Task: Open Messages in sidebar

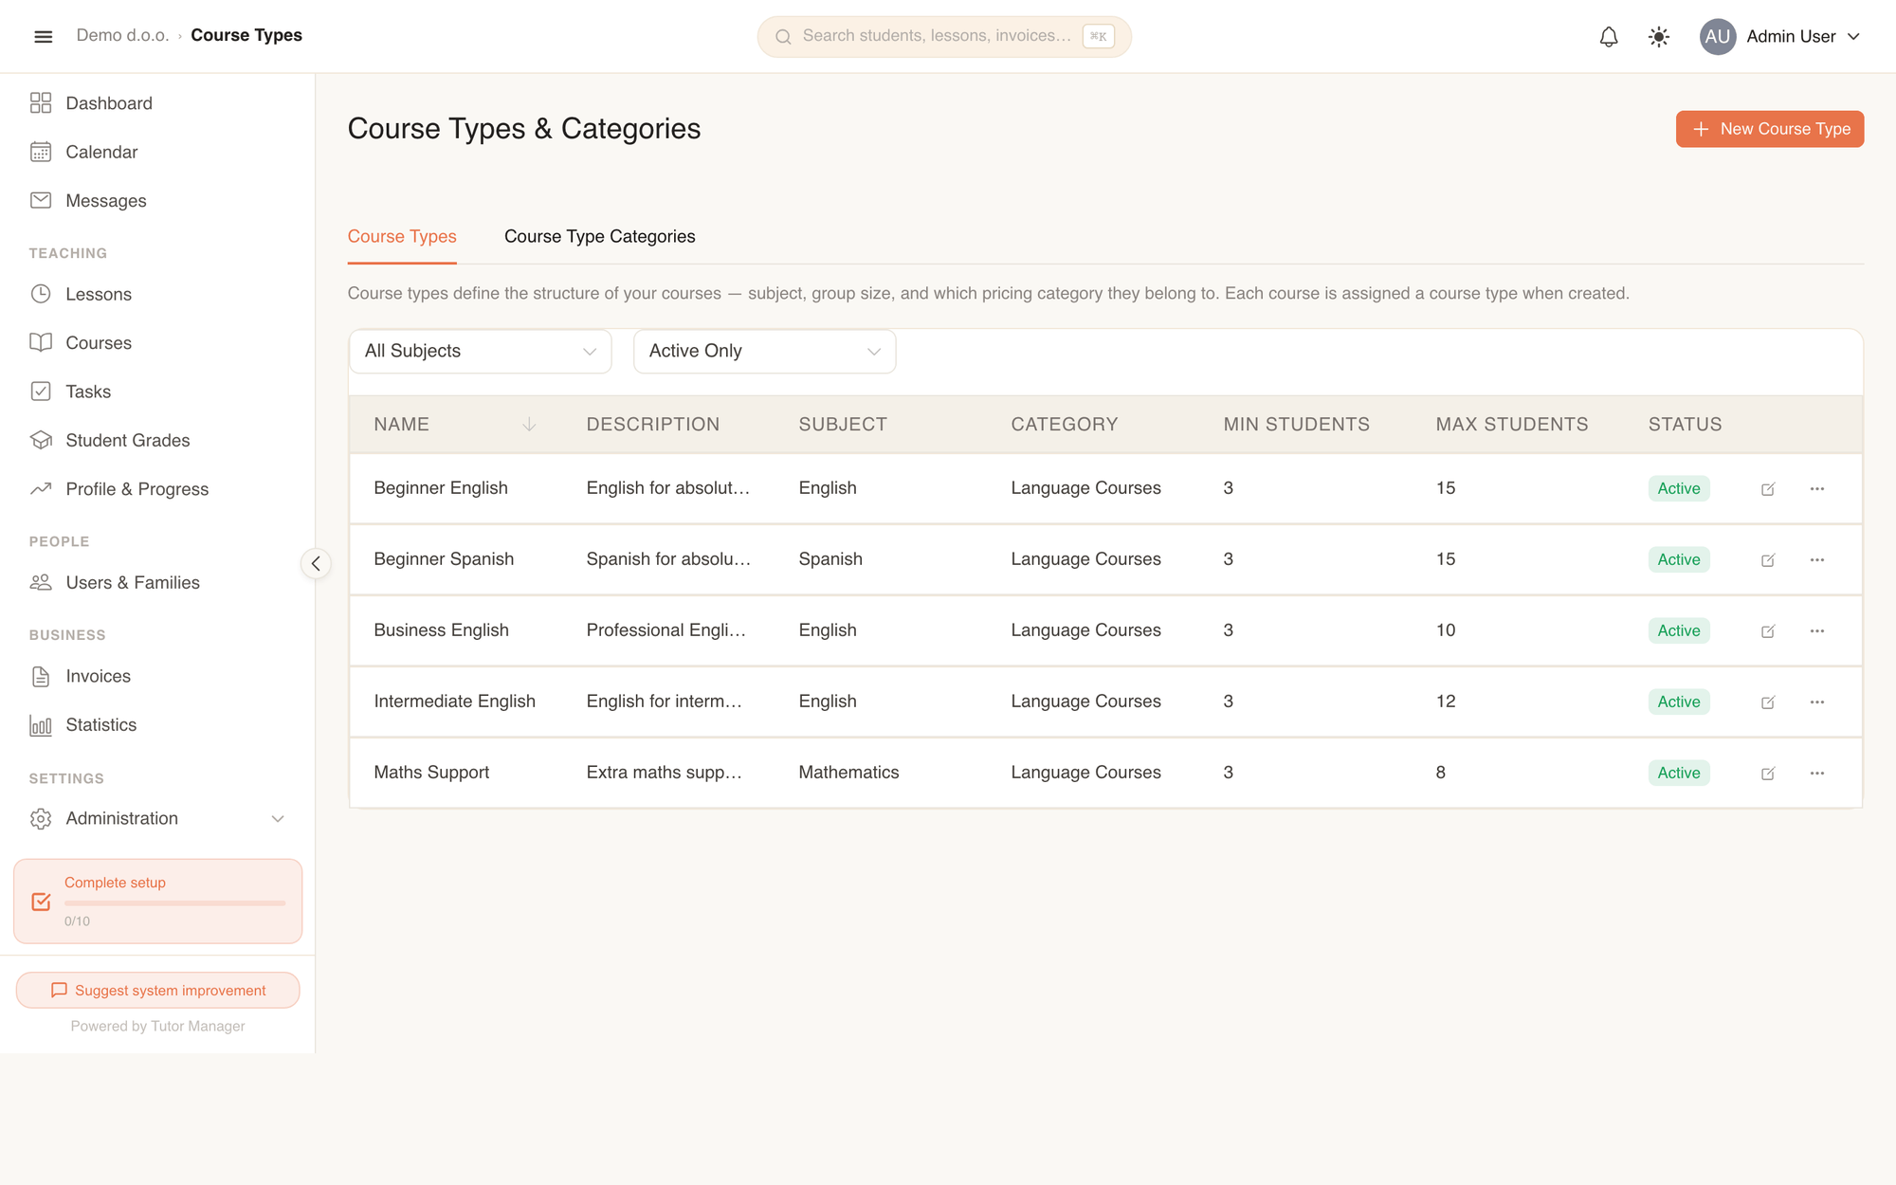Action: [x=157, y=200]
